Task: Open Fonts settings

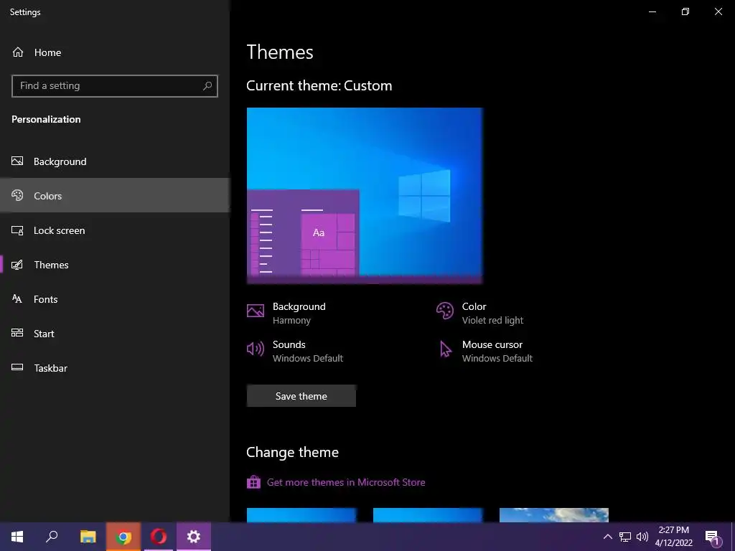Action: 115,299
